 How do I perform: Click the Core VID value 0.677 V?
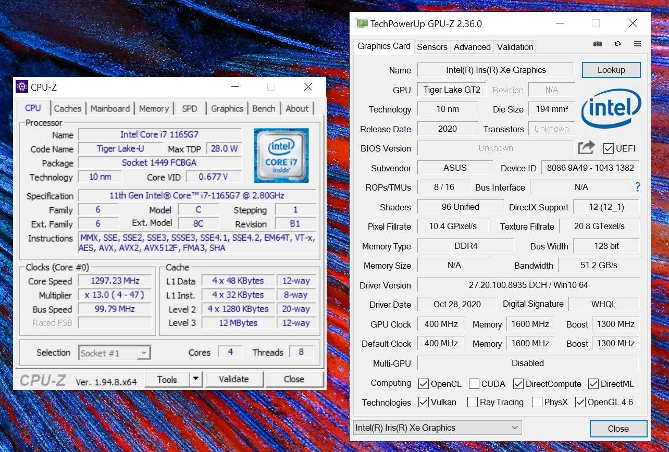tap(213, 177)
